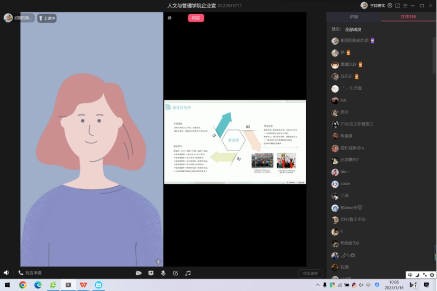Toggle the microphone in bottom toolbar
This screenshot has width=437, height=291.
(x=163, y=273)
